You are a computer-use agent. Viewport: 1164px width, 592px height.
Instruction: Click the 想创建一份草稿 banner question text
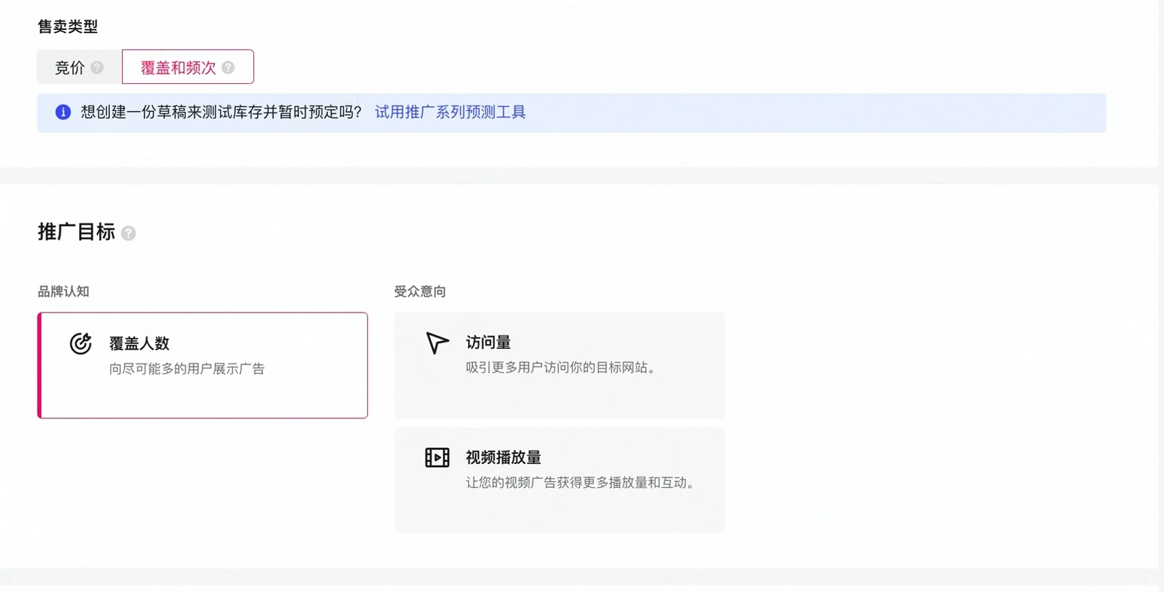(x=221, y=112)
